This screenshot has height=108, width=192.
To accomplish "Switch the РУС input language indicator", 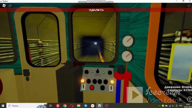I will coord(181,106).
